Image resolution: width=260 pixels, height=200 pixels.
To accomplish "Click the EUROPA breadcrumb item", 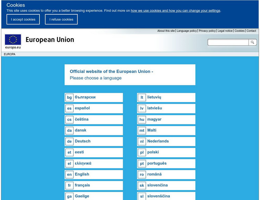I will pyautogui.click(x=10, y=54).
